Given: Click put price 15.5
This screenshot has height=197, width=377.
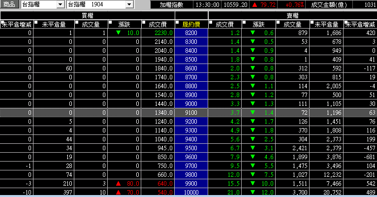Looking at the screenshot, I should [x=233, y=184].
